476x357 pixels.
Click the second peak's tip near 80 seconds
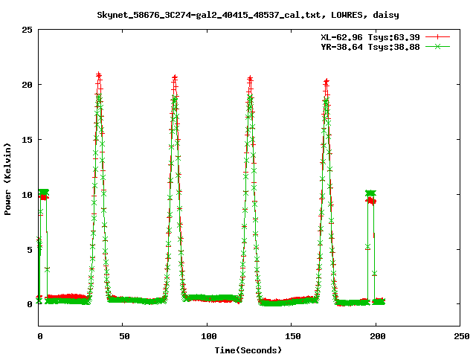[x=175, y=77]
